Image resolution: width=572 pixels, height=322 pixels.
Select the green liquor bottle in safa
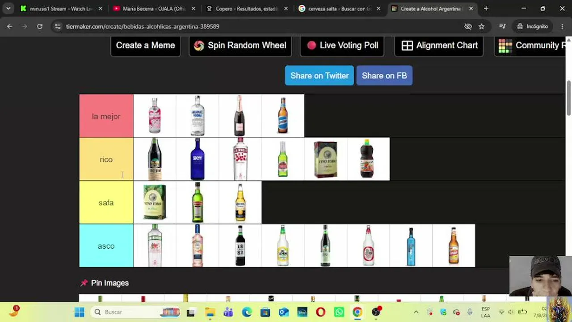tap(198, 203)
